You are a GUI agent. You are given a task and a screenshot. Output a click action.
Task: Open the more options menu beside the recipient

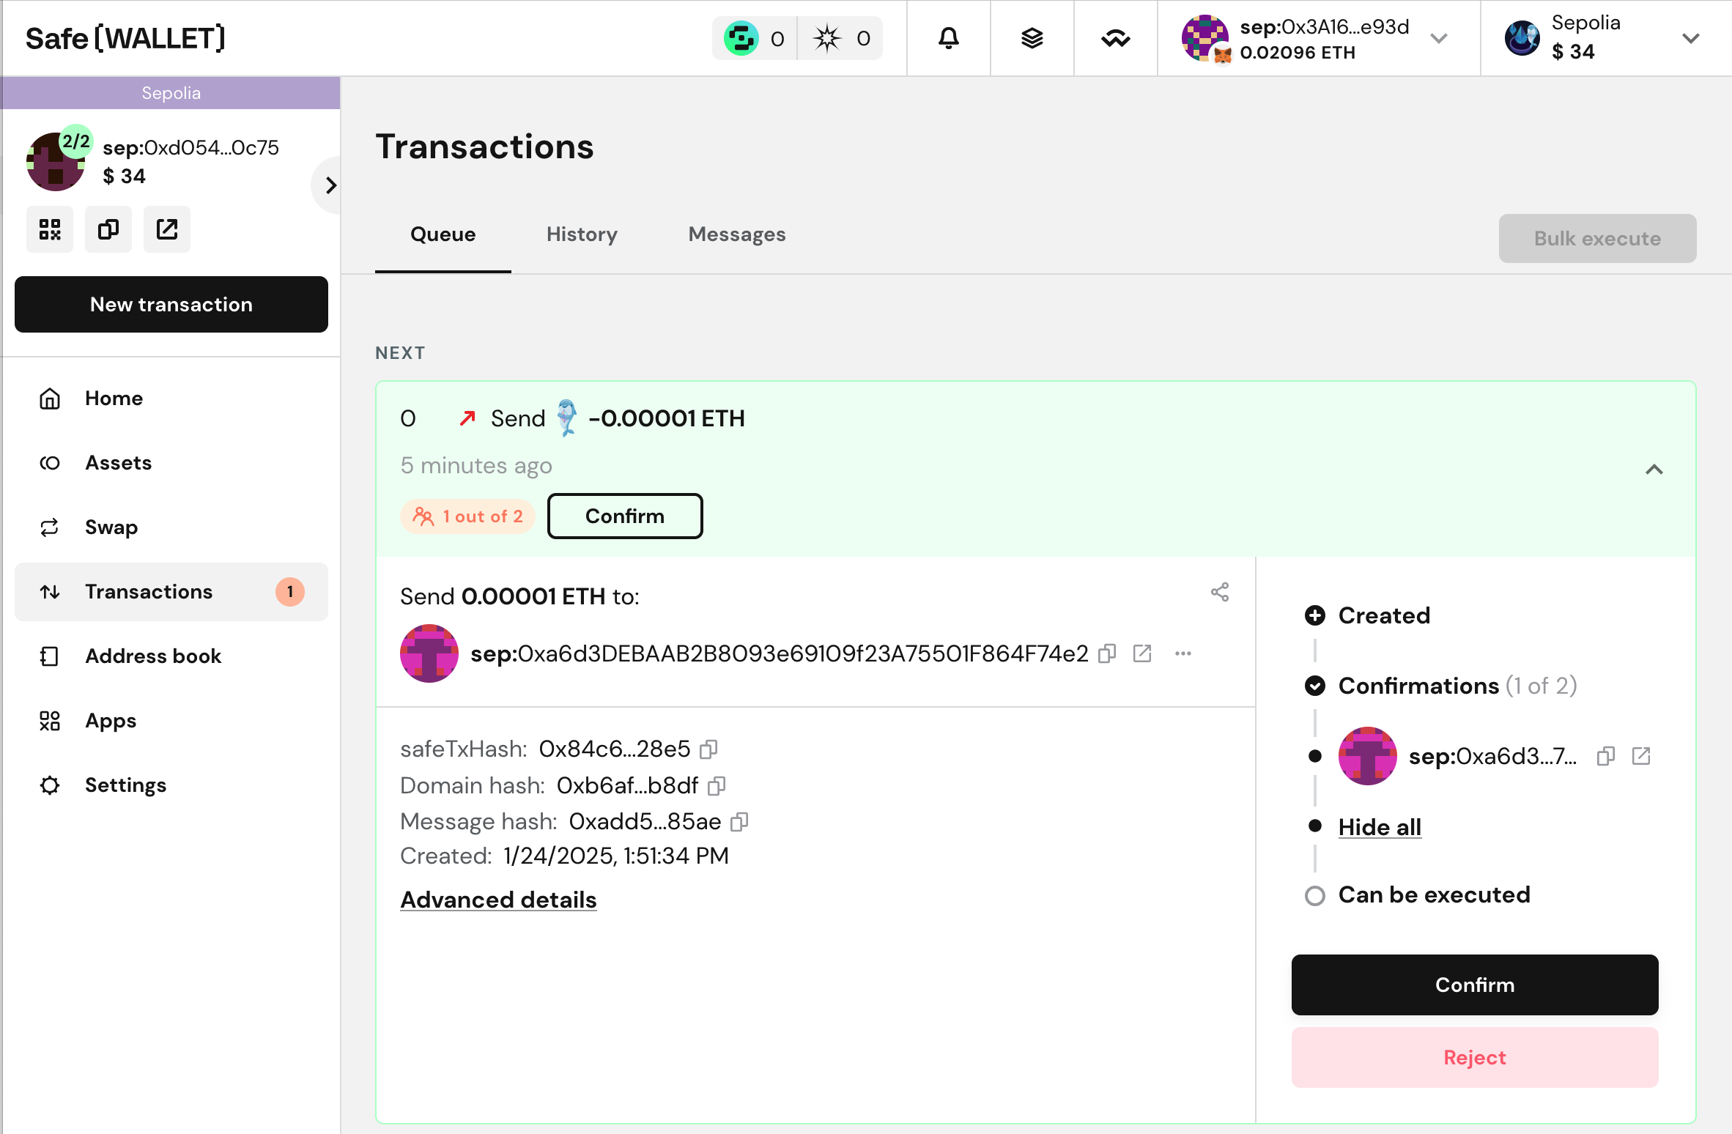(x=1183, y=653)
